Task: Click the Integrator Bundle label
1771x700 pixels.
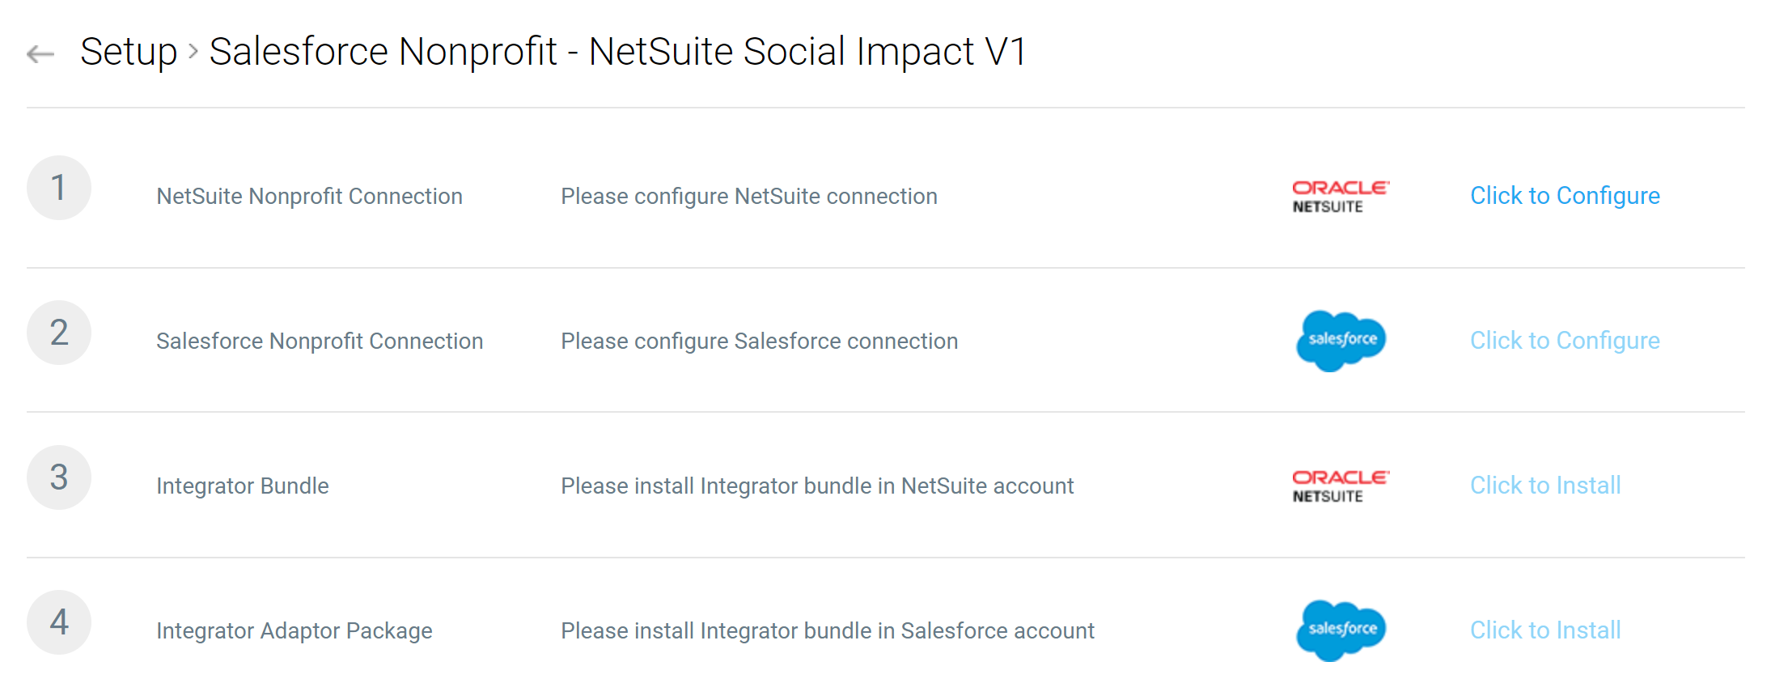Action: click(243, 486)
